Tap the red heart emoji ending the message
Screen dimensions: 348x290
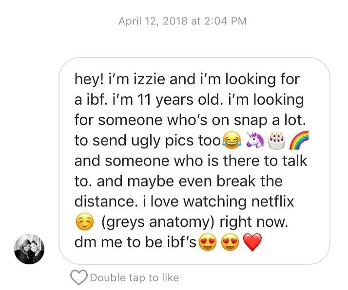(252, 243)
